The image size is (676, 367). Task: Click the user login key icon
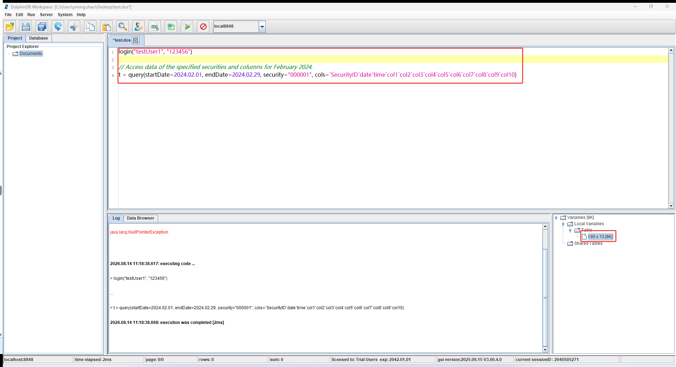point(139,27)
